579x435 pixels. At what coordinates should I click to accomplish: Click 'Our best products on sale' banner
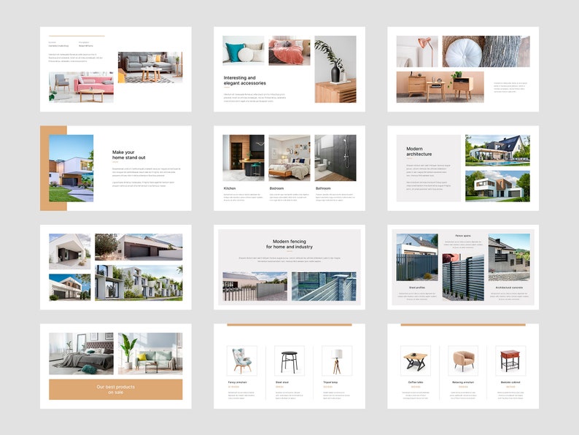point(115,390)
